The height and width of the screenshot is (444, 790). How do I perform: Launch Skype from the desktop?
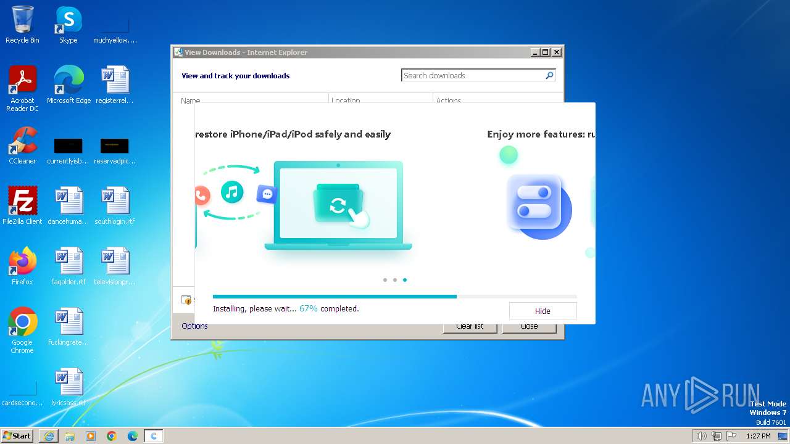point(69,25)
